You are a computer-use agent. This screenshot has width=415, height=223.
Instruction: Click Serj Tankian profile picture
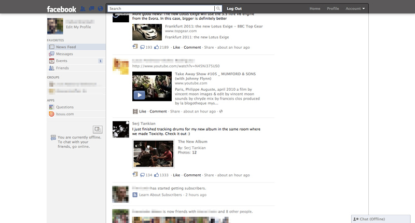pos(121,129)
